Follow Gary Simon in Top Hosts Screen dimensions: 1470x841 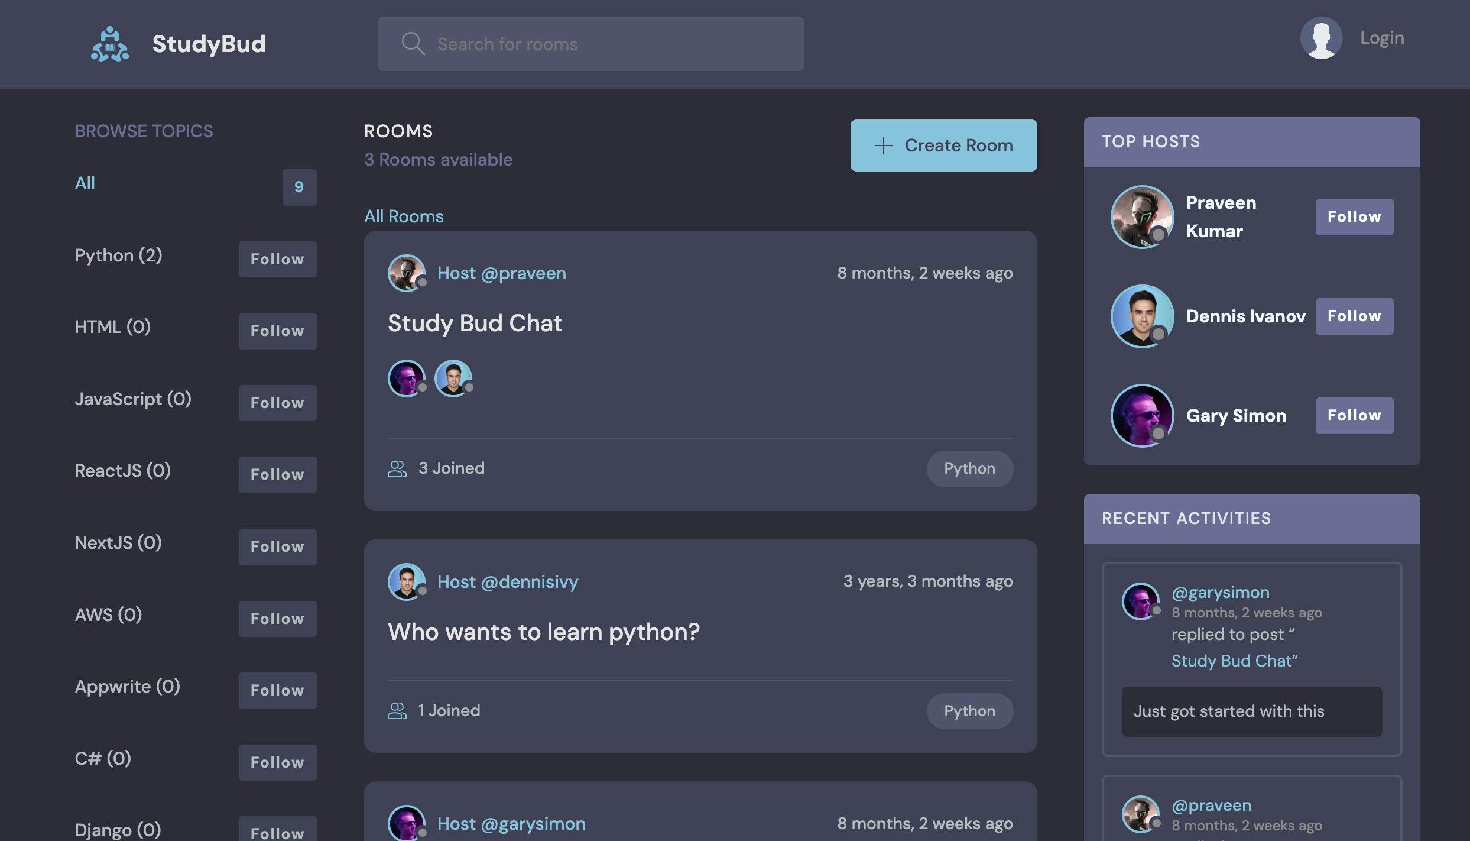[1354, 415]
